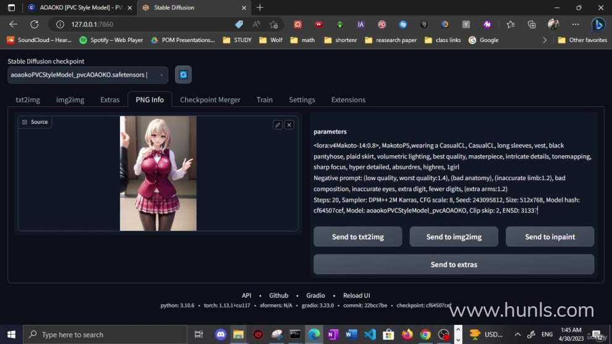Click the Type here to search box
Viewport: 612px width, 344px height.
coord(105,335)
